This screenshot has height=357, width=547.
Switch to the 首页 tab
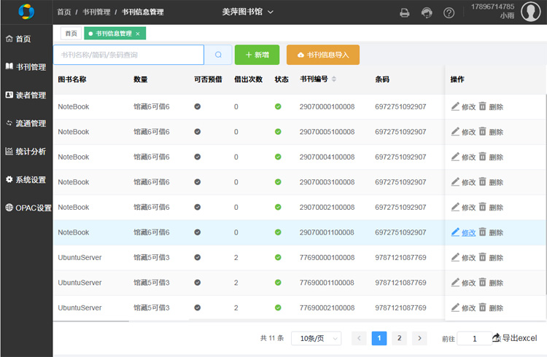(x=71, y=34)
